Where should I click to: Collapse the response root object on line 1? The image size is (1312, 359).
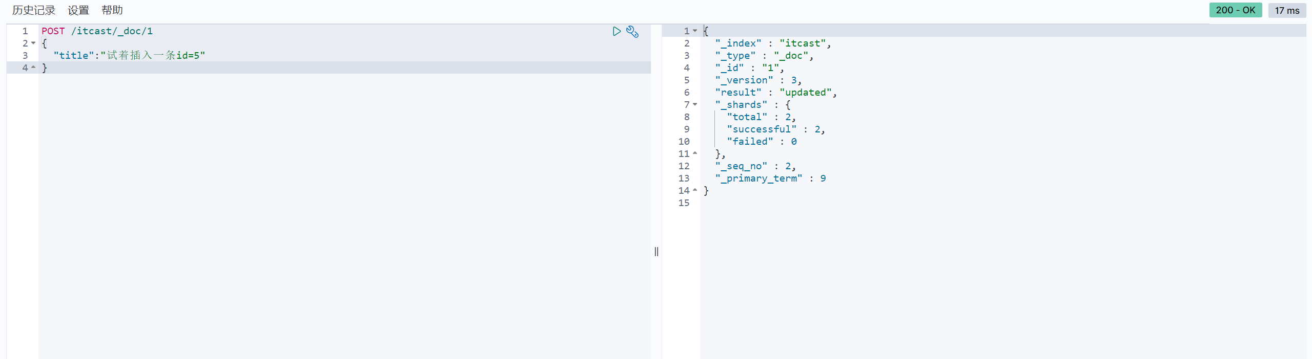point(695,31)
